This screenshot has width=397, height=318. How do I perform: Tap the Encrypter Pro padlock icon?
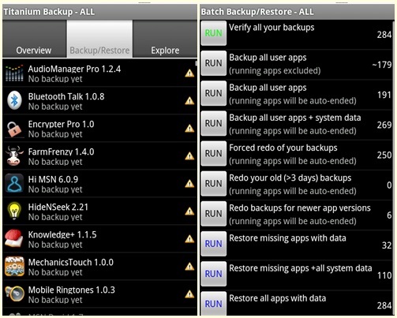click(14, 129)
